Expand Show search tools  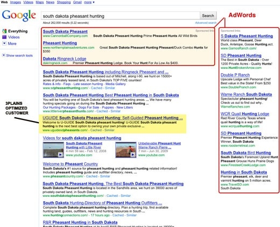click(17, 55)
